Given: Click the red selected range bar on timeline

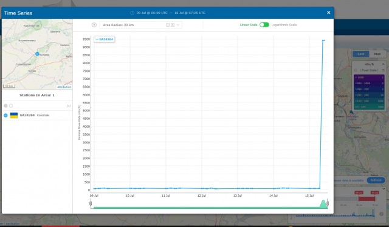Looking at the screenshot, I should [x=367, y=199].
